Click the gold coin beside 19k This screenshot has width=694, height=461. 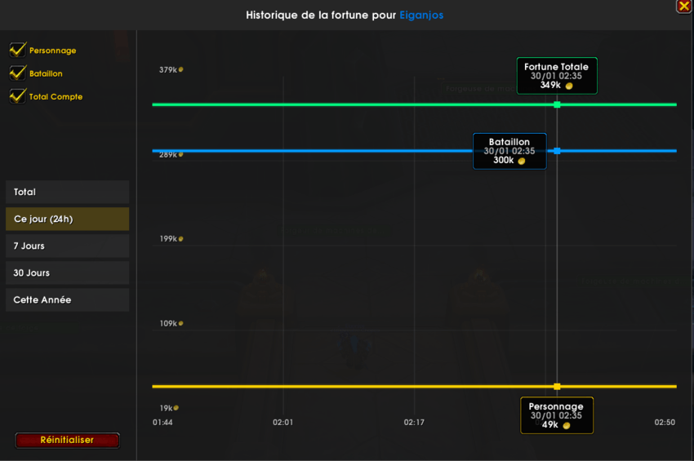point(176,408)
